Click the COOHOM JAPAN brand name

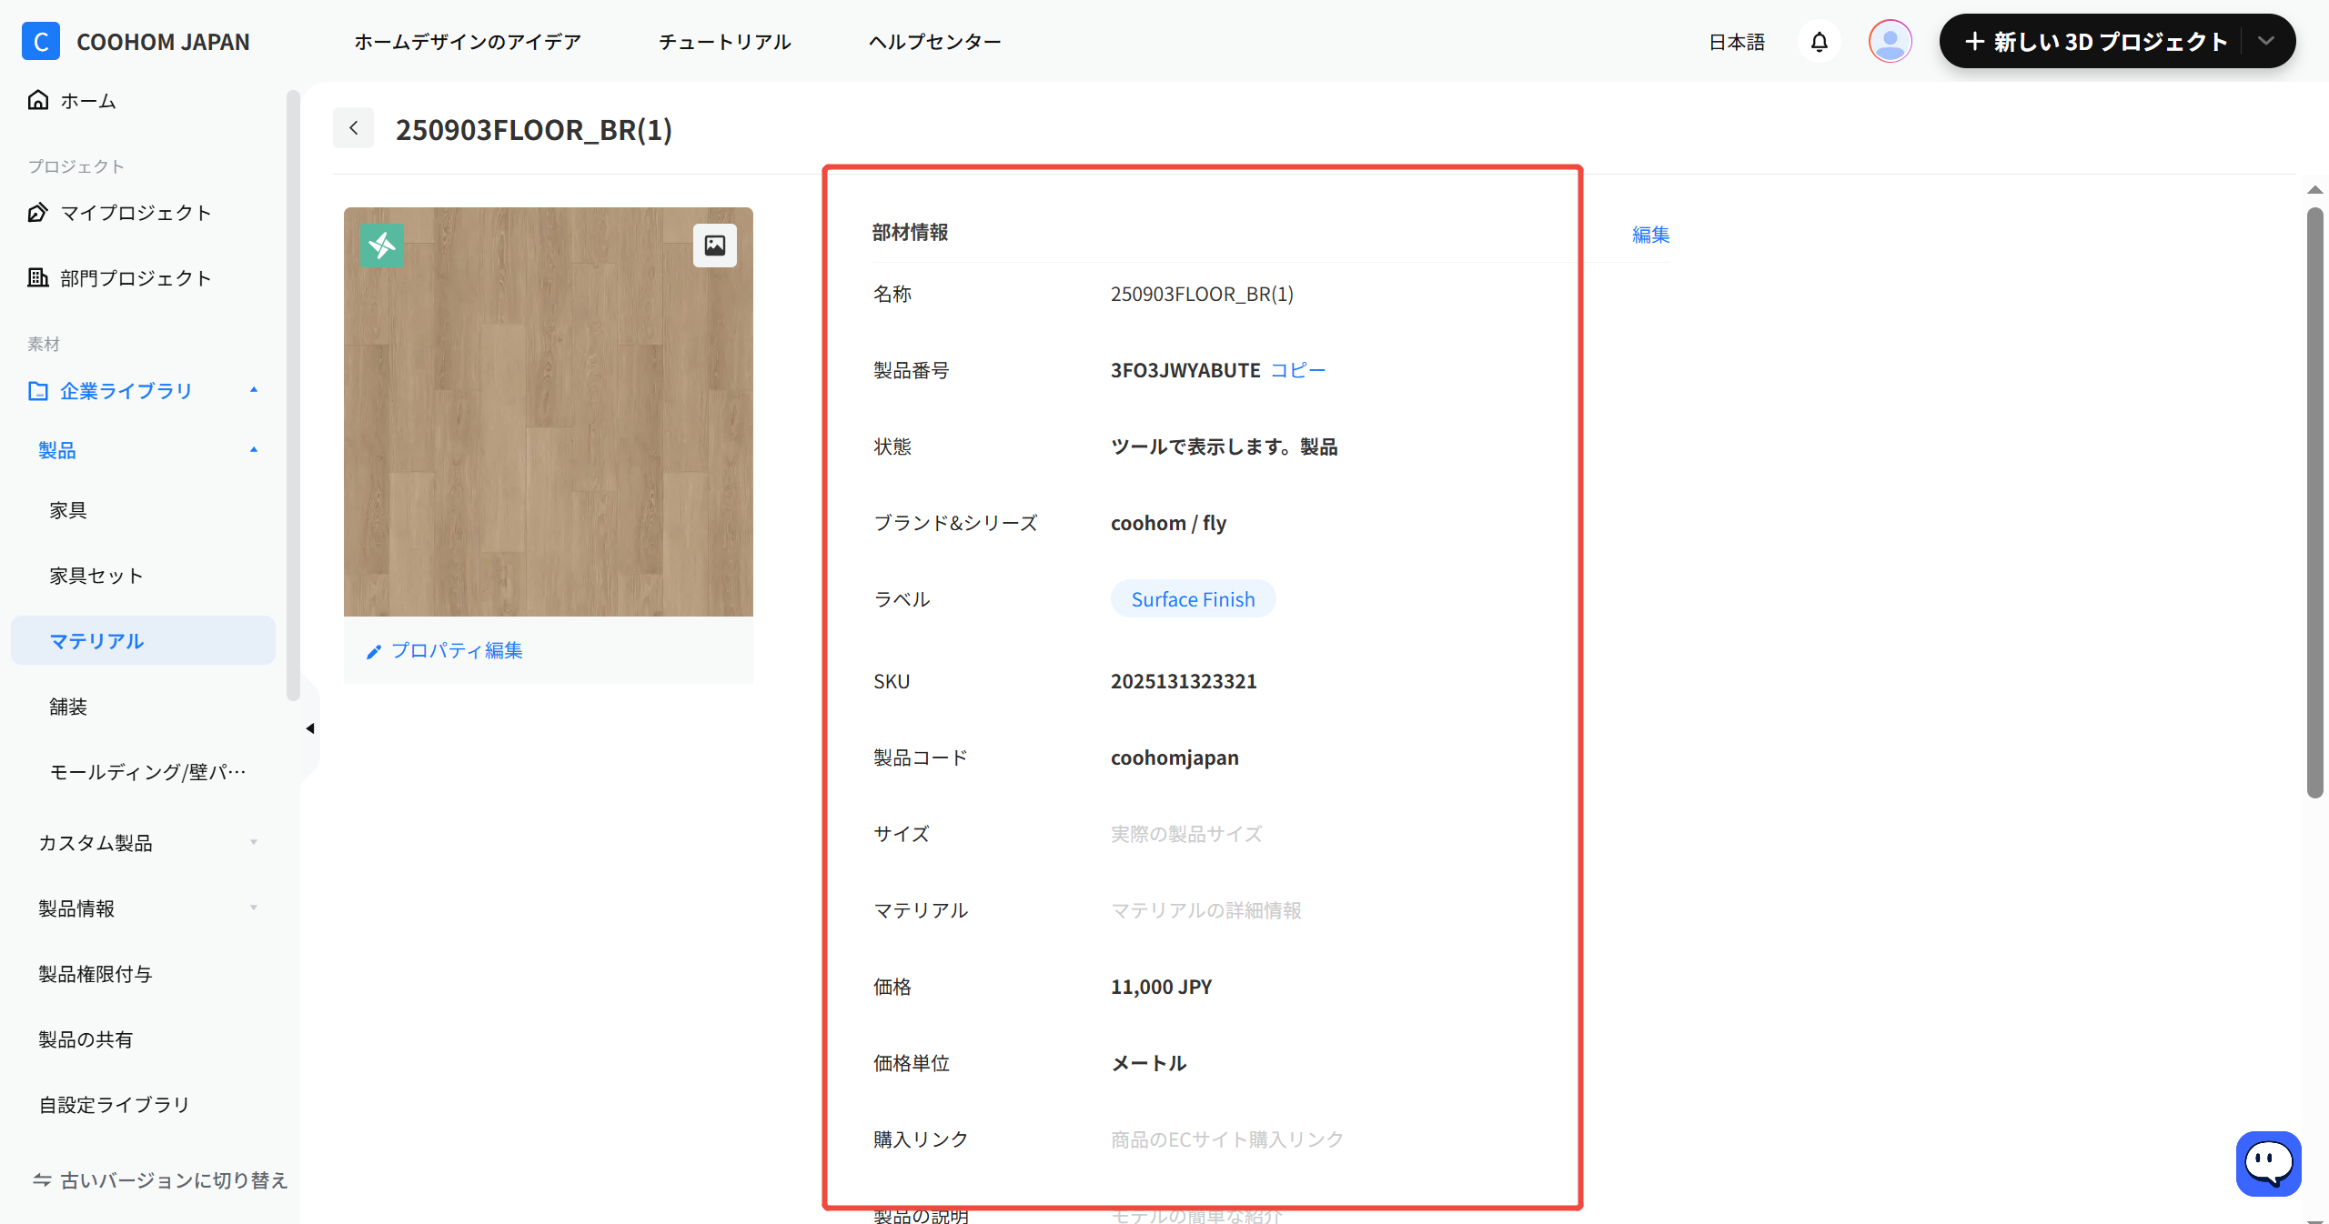(163, 42)
